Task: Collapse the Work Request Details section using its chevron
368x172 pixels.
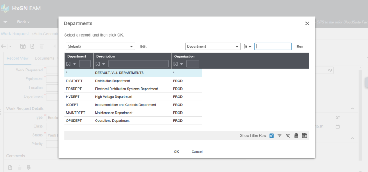Action: pyautogui.click(x=352, y=109)
